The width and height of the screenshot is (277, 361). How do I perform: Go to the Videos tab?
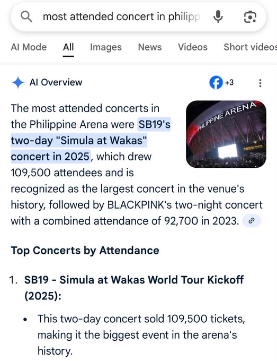[x=193, y=47]
